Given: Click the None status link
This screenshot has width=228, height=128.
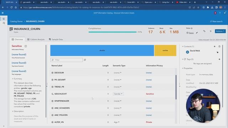Looking at the screenshot, I should pos(191,33).
